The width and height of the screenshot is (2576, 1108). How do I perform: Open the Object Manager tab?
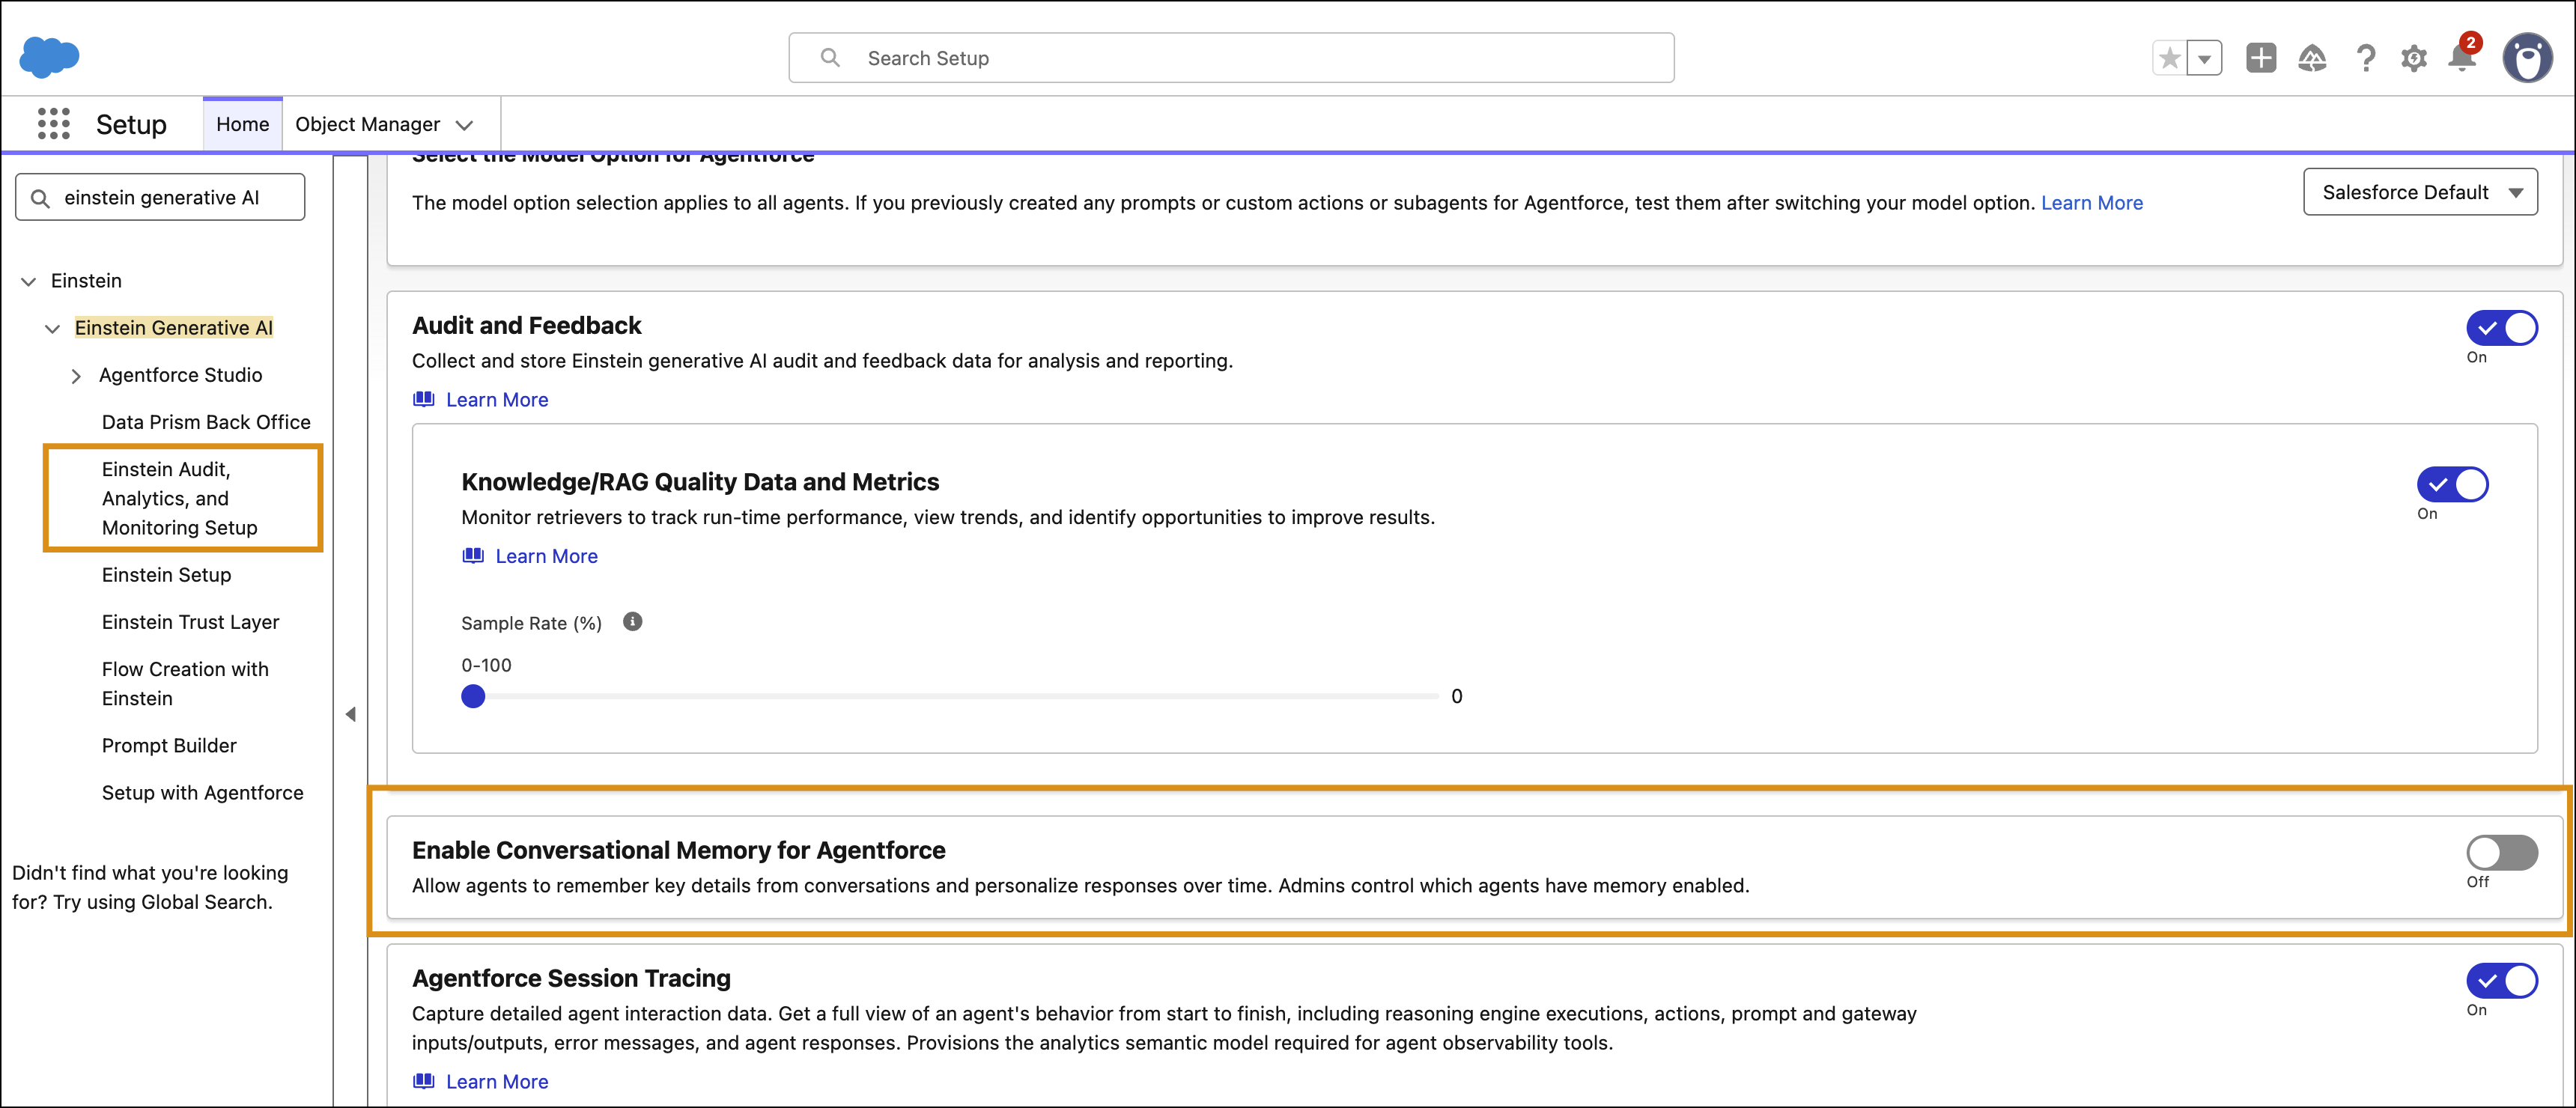(368, 124)
